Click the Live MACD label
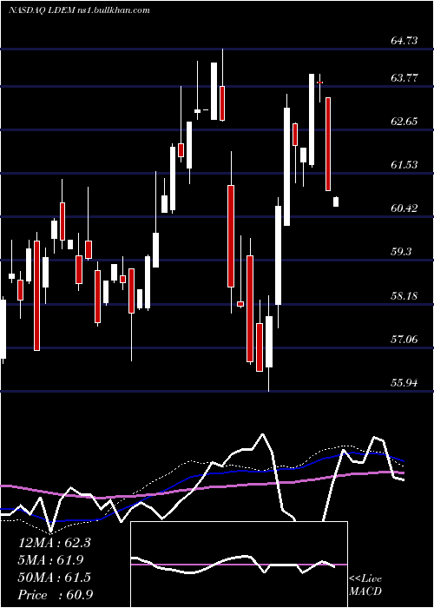Screen dimensions: 434x608 click(x=365, y=585)
